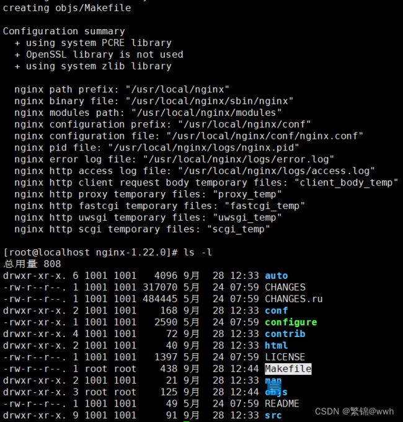The width and height of the screenshot is (403, 422).
Task: Click the configure executable file name
Action: coord(291,322)
